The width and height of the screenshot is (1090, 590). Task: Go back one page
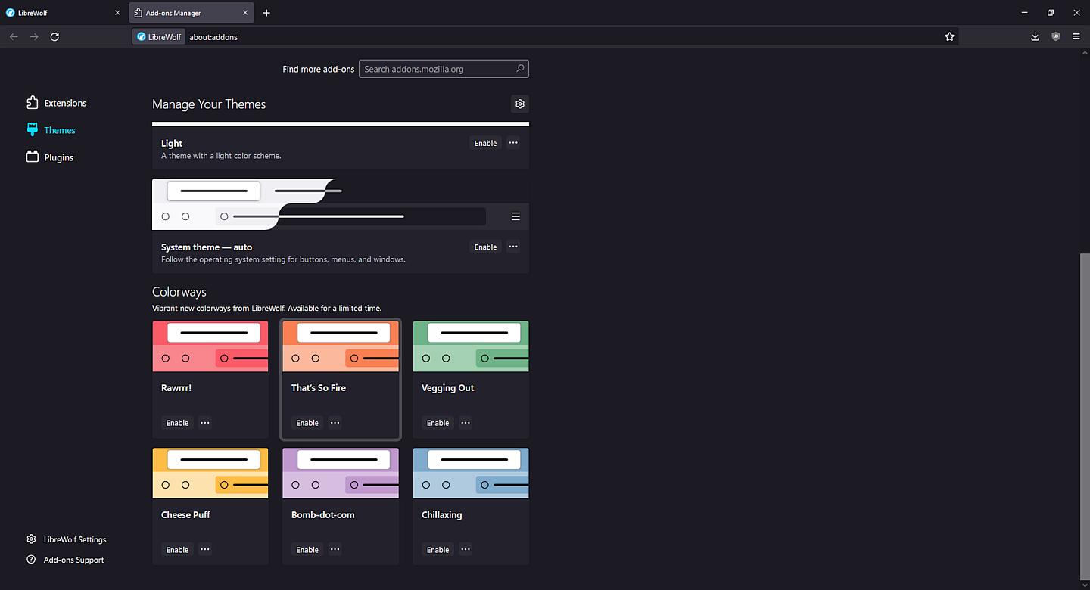(14, 36)
